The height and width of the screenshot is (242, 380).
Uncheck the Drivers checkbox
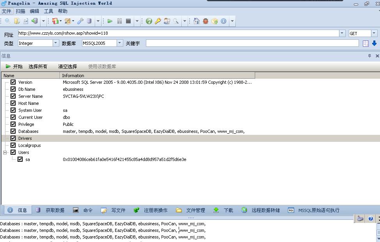13,138
